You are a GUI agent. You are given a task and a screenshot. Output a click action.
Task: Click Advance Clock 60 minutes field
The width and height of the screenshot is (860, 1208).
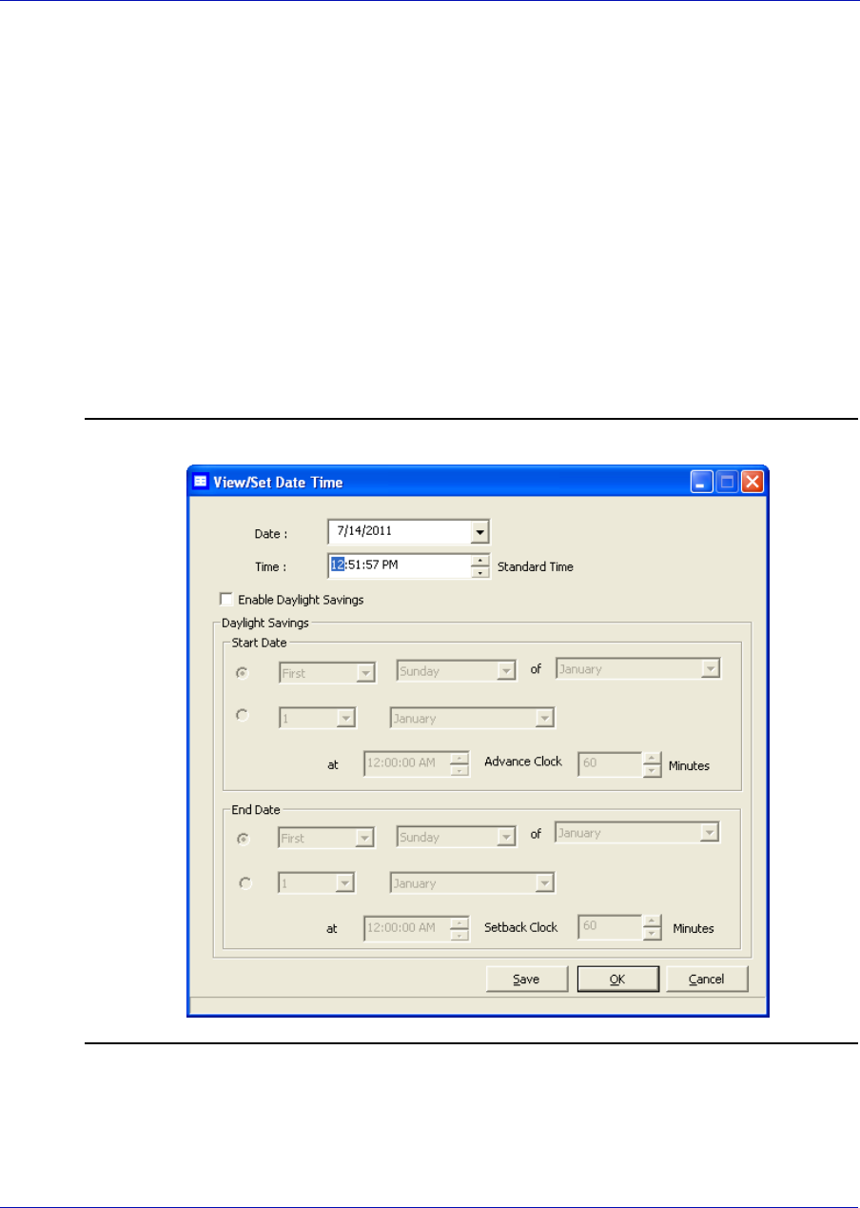pos(610,763)
